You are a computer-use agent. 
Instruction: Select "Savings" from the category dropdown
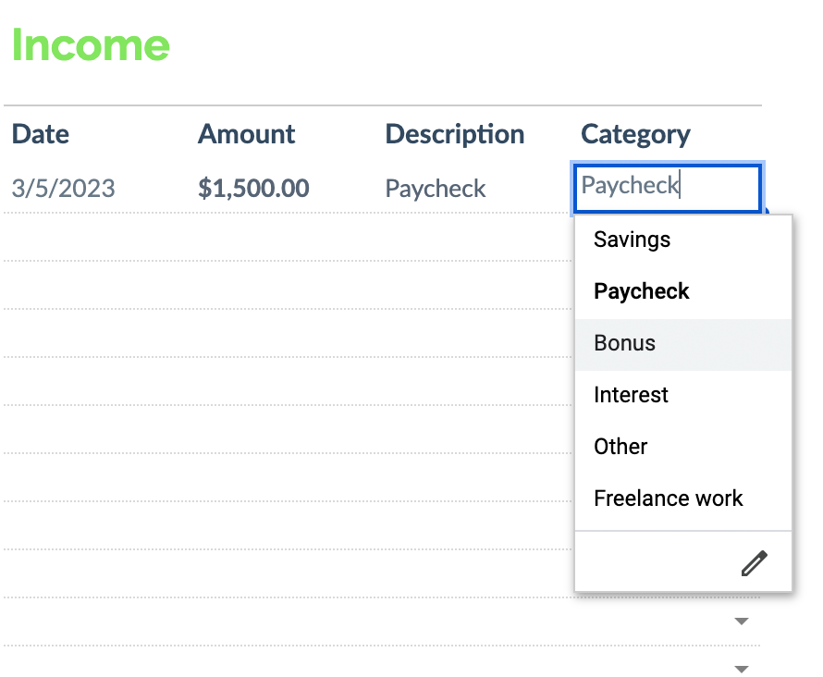[x=632, y=240]
